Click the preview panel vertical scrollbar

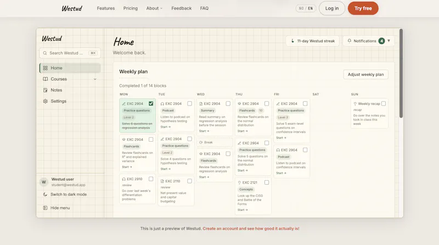401,74
